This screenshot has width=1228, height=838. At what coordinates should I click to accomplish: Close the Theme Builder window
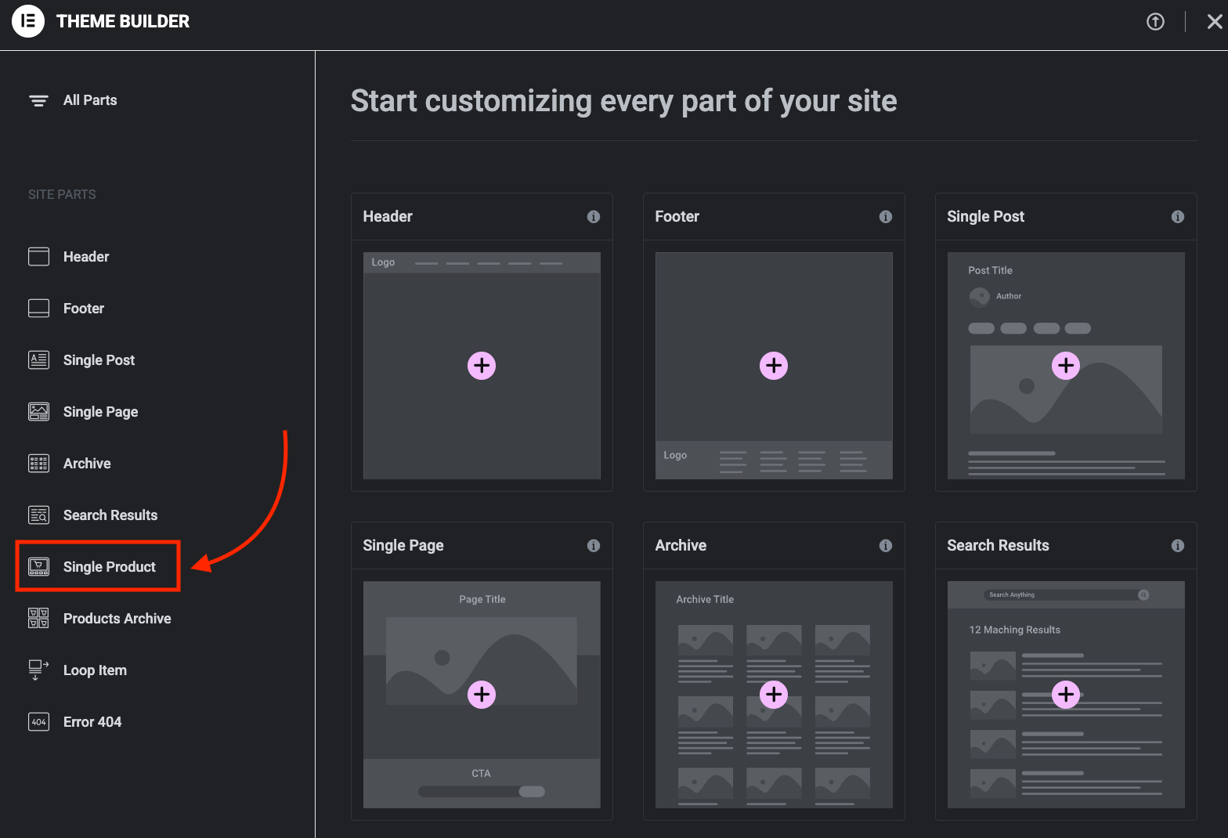coord(1215,22)
